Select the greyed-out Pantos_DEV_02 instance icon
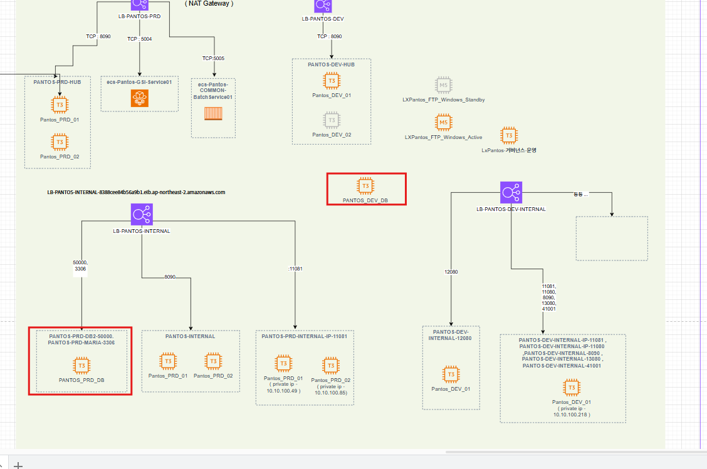This screenshot has width=707, height=469. point(332,120)
